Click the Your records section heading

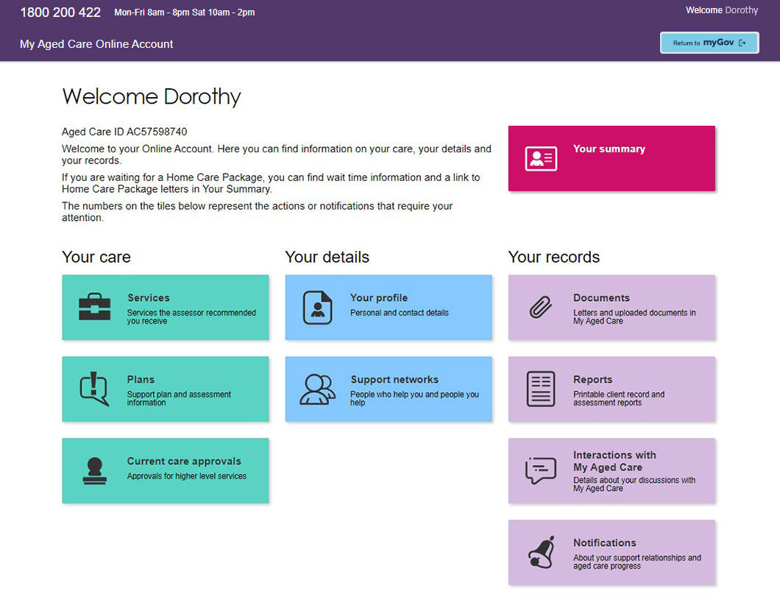click(553, 257)
